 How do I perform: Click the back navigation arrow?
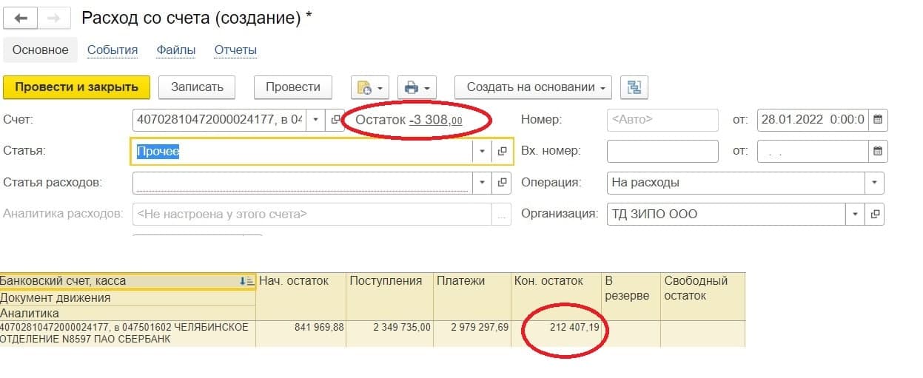pos(21,18)
